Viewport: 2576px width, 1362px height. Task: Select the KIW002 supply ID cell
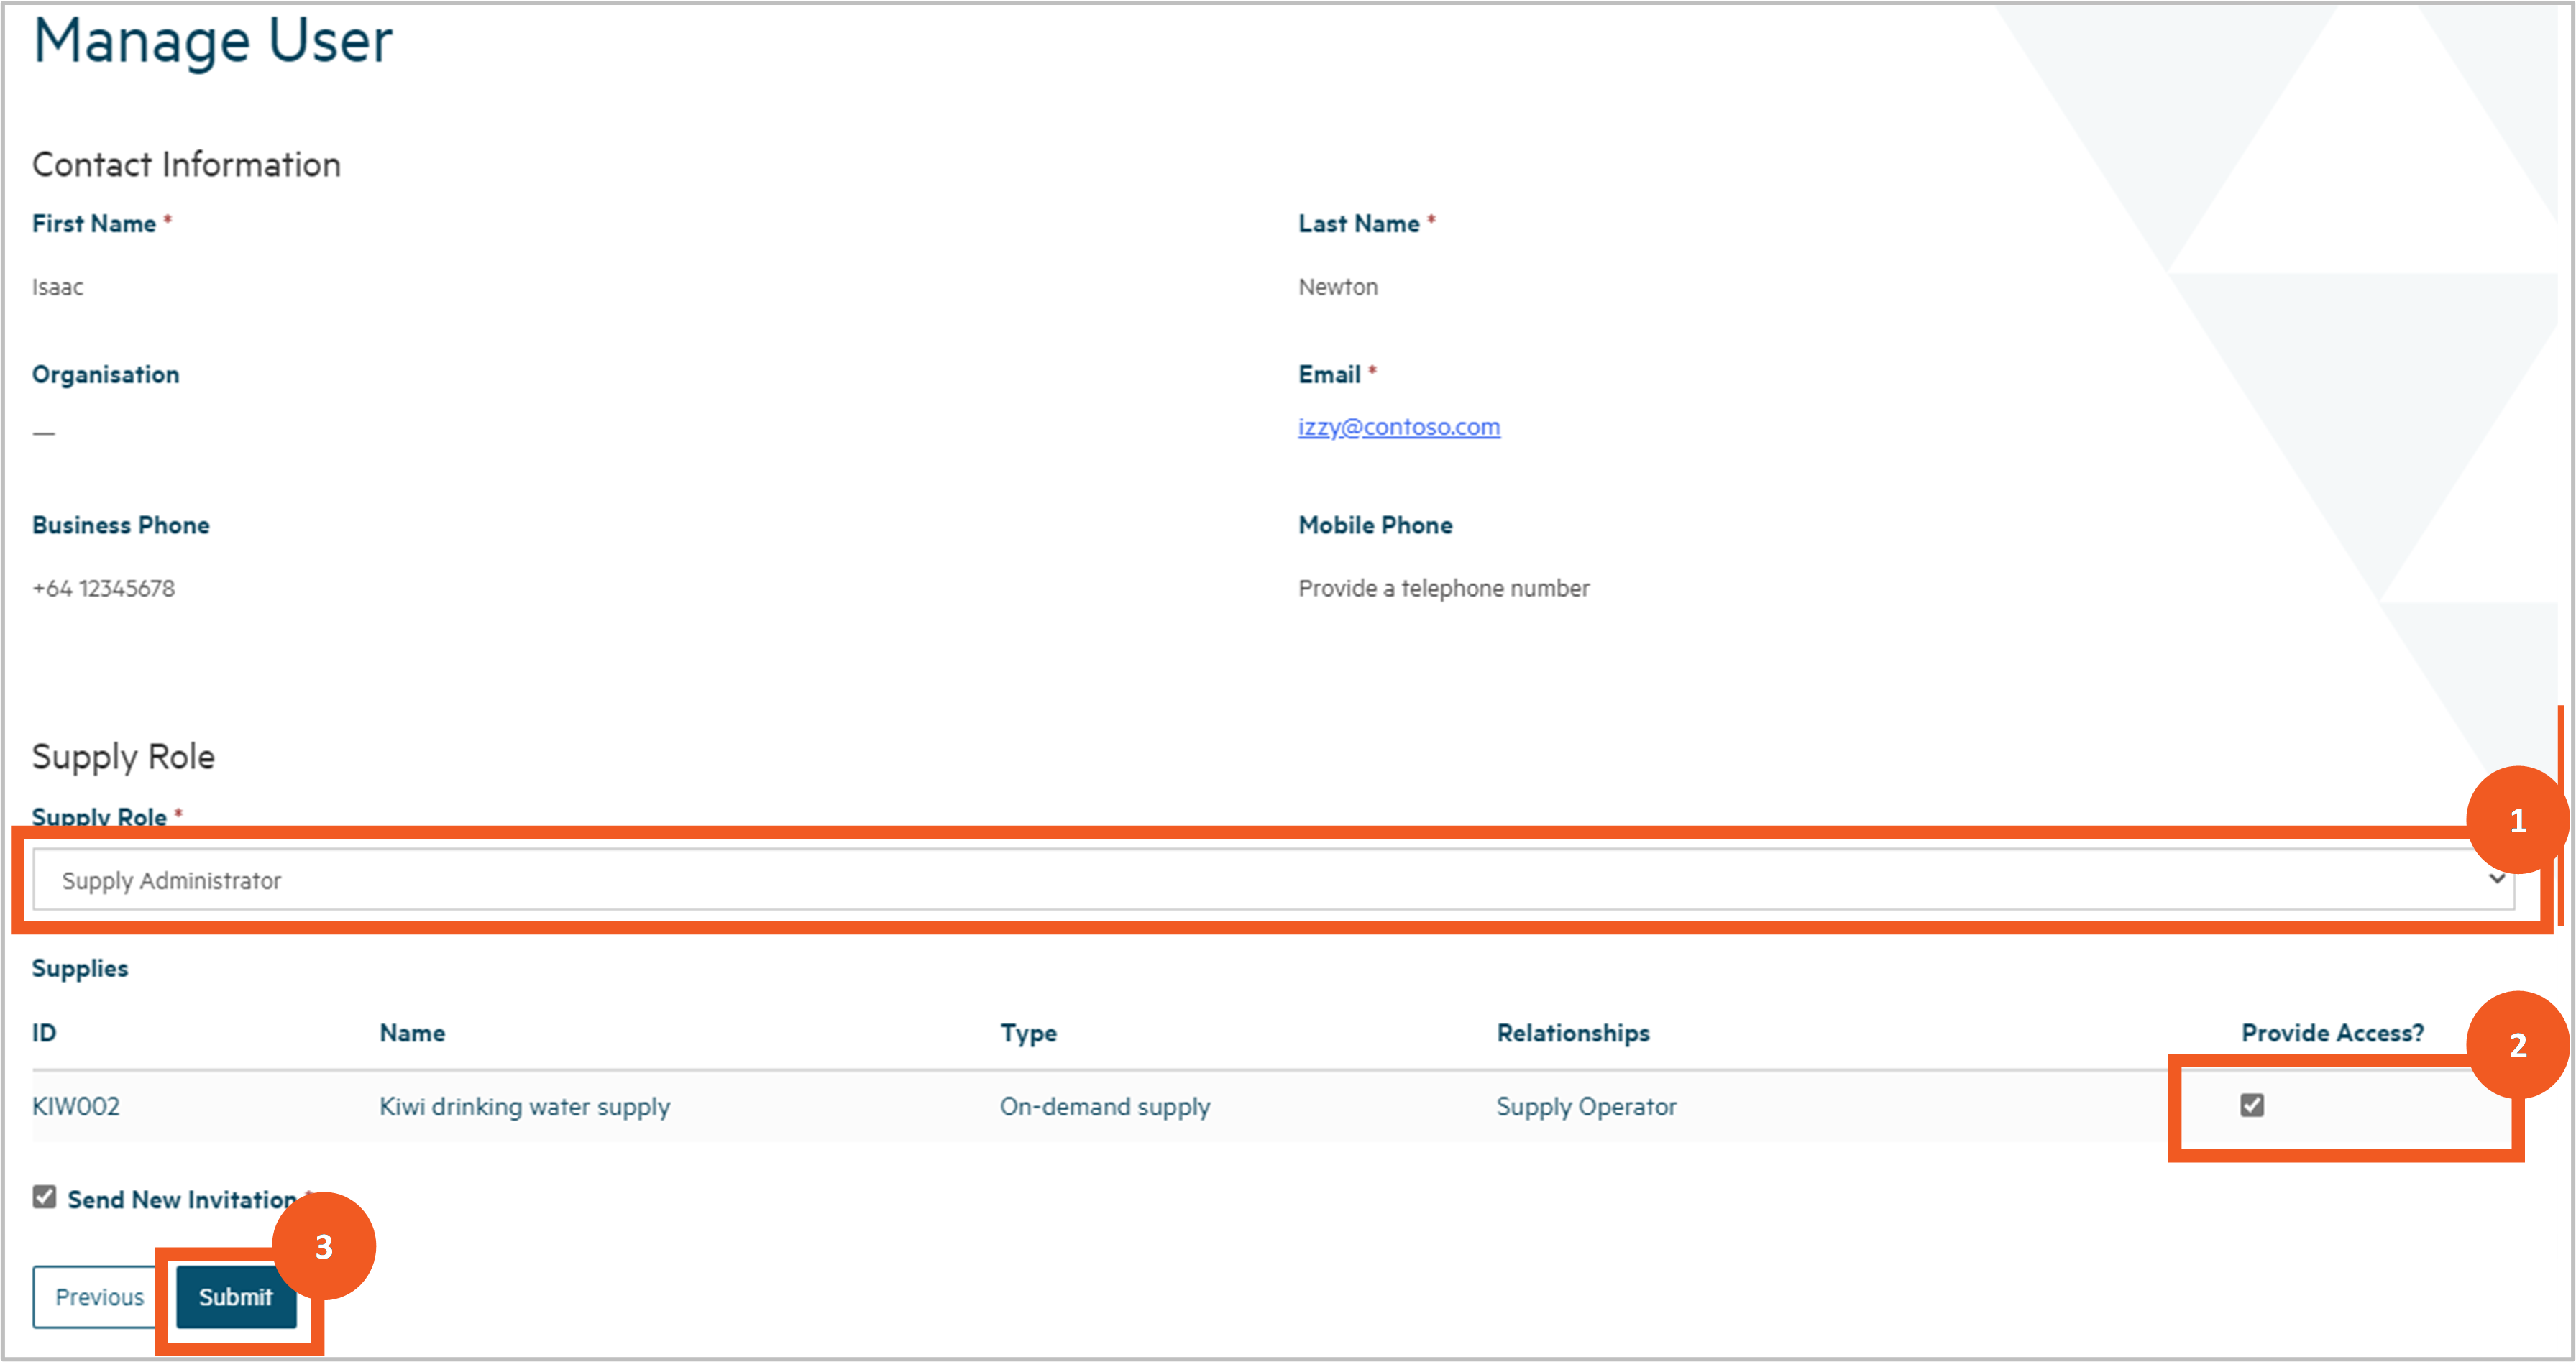[76, 1106]
